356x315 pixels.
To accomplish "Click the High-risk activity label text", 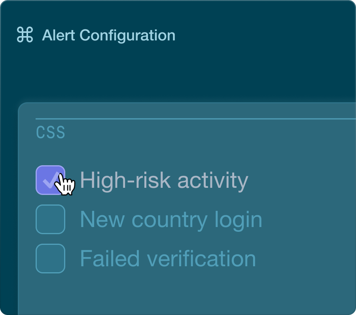I will click(164, 180).
